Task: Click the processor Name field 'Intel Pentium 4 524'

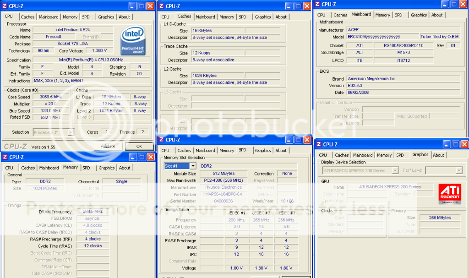Action: coord(73,30)
